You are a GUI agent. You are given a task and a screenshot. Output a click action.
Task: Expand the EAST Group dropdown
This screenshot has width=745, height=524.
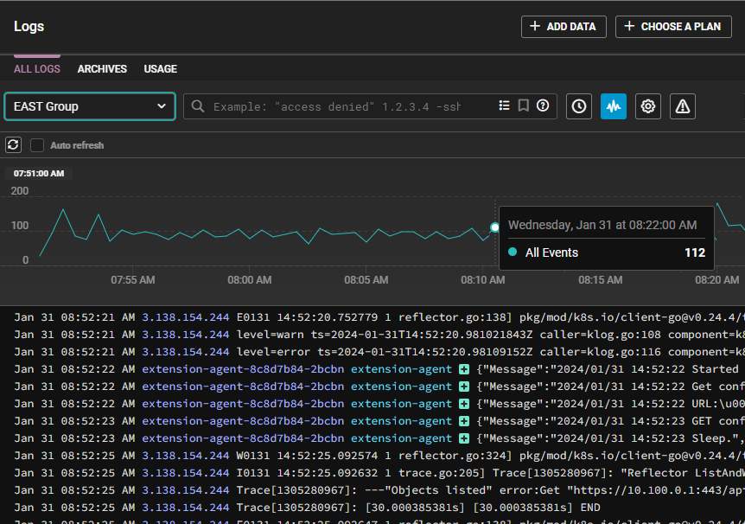90,106
